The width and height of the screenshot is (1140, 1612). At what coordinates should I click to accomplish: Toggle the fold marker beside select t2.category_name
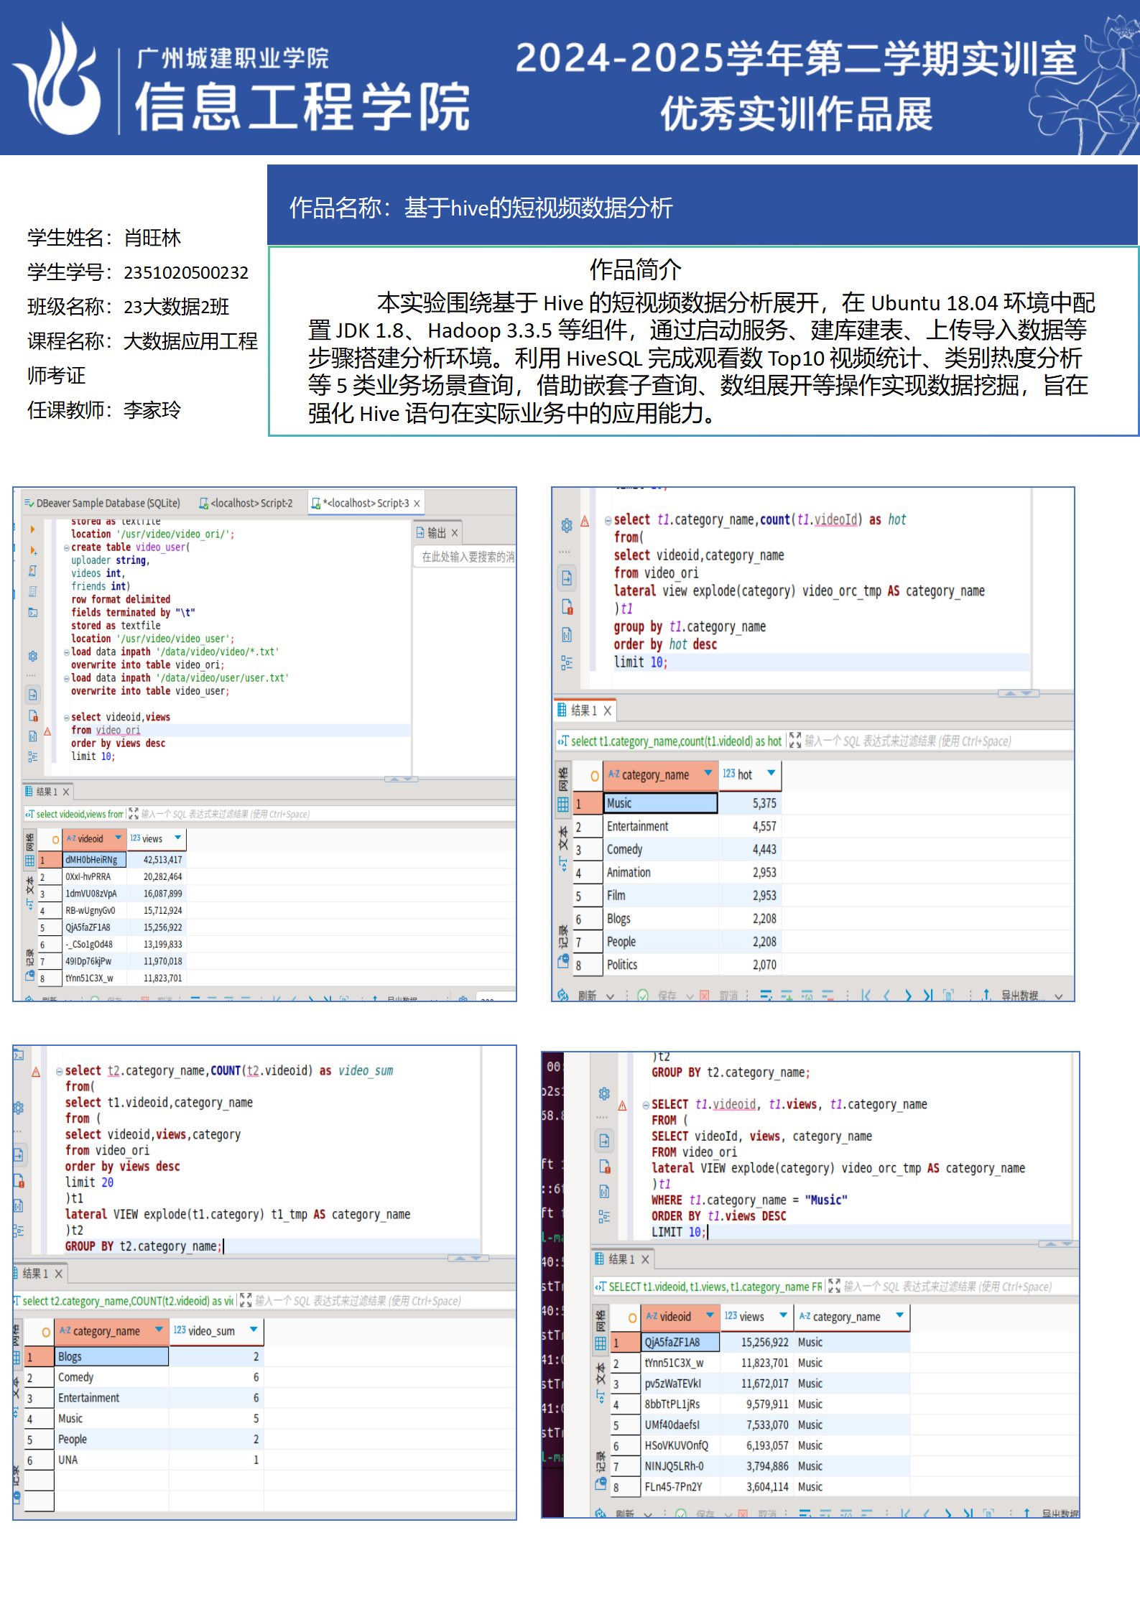point(59,1071)
